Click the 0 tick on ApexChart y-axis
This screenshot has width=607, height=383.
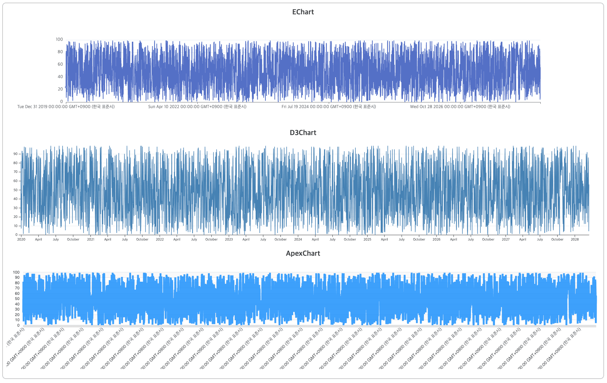[18, 326]
